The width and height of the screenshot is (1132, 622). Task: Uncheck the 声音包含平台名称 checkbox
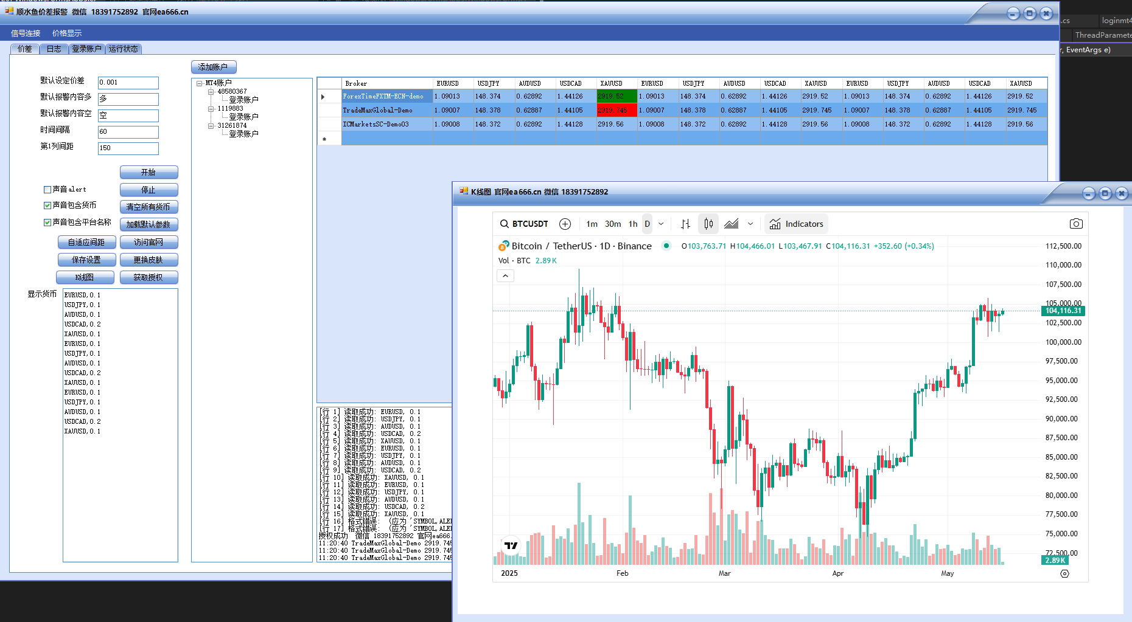(x=47, y=223)
